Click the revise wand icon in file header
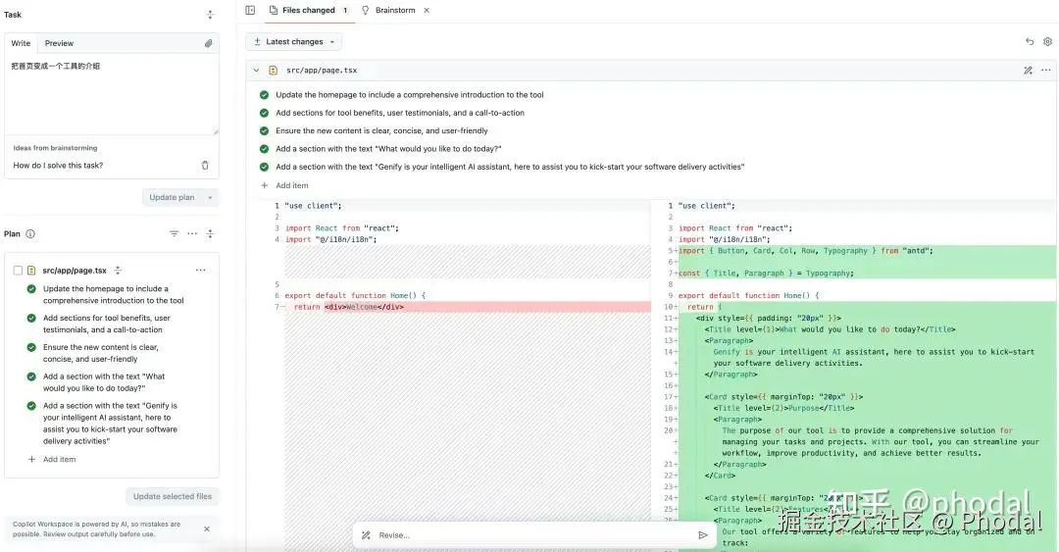1059x552 pixels. tap(1028, 71)
